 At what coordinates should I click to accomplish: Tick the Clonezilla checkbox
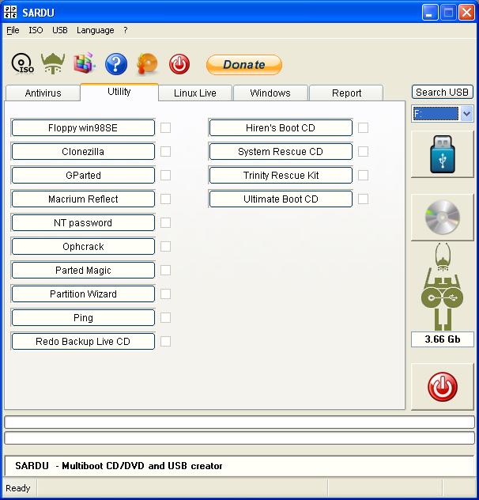165,151
